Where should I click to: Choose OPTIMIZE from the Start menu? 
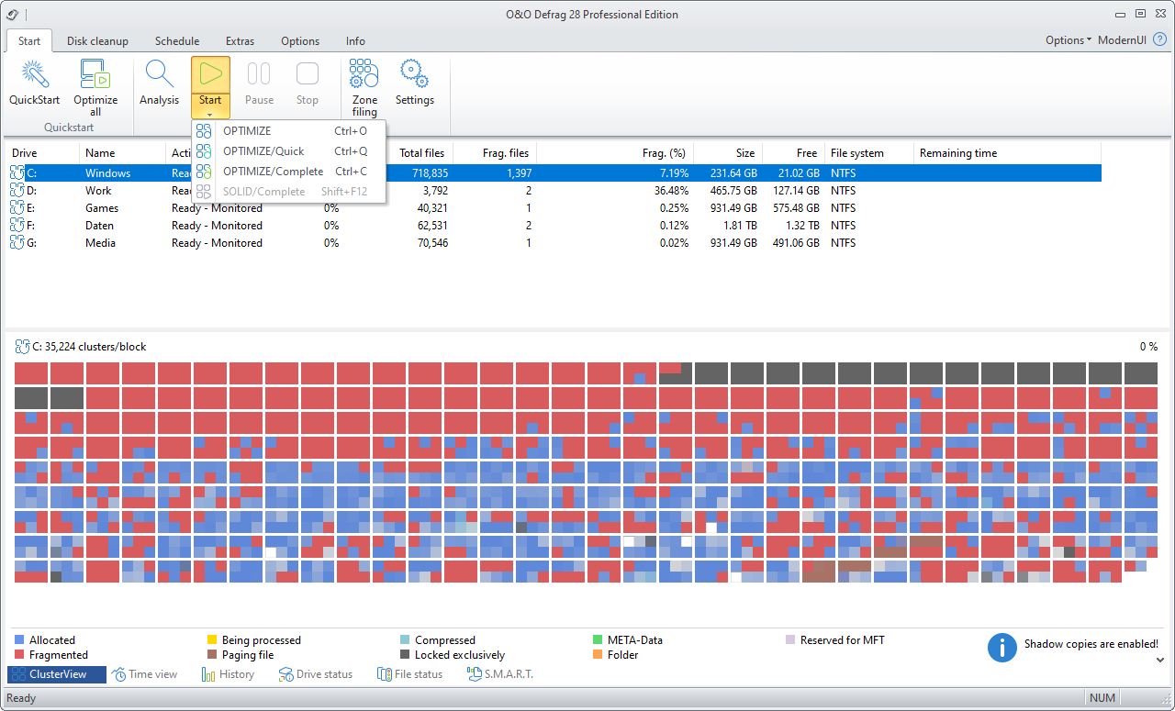(x=289, y=131)
